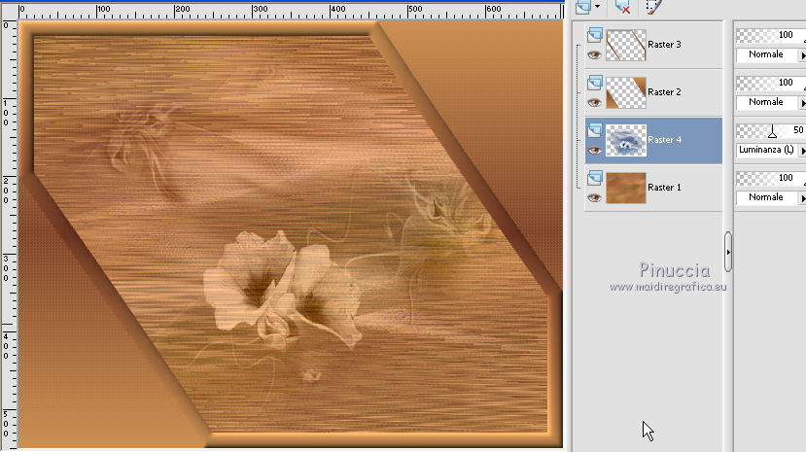Select the Raster 2 layer name
Screen dimensions: 806x452
pyautogui.click(x=664, y=92)
